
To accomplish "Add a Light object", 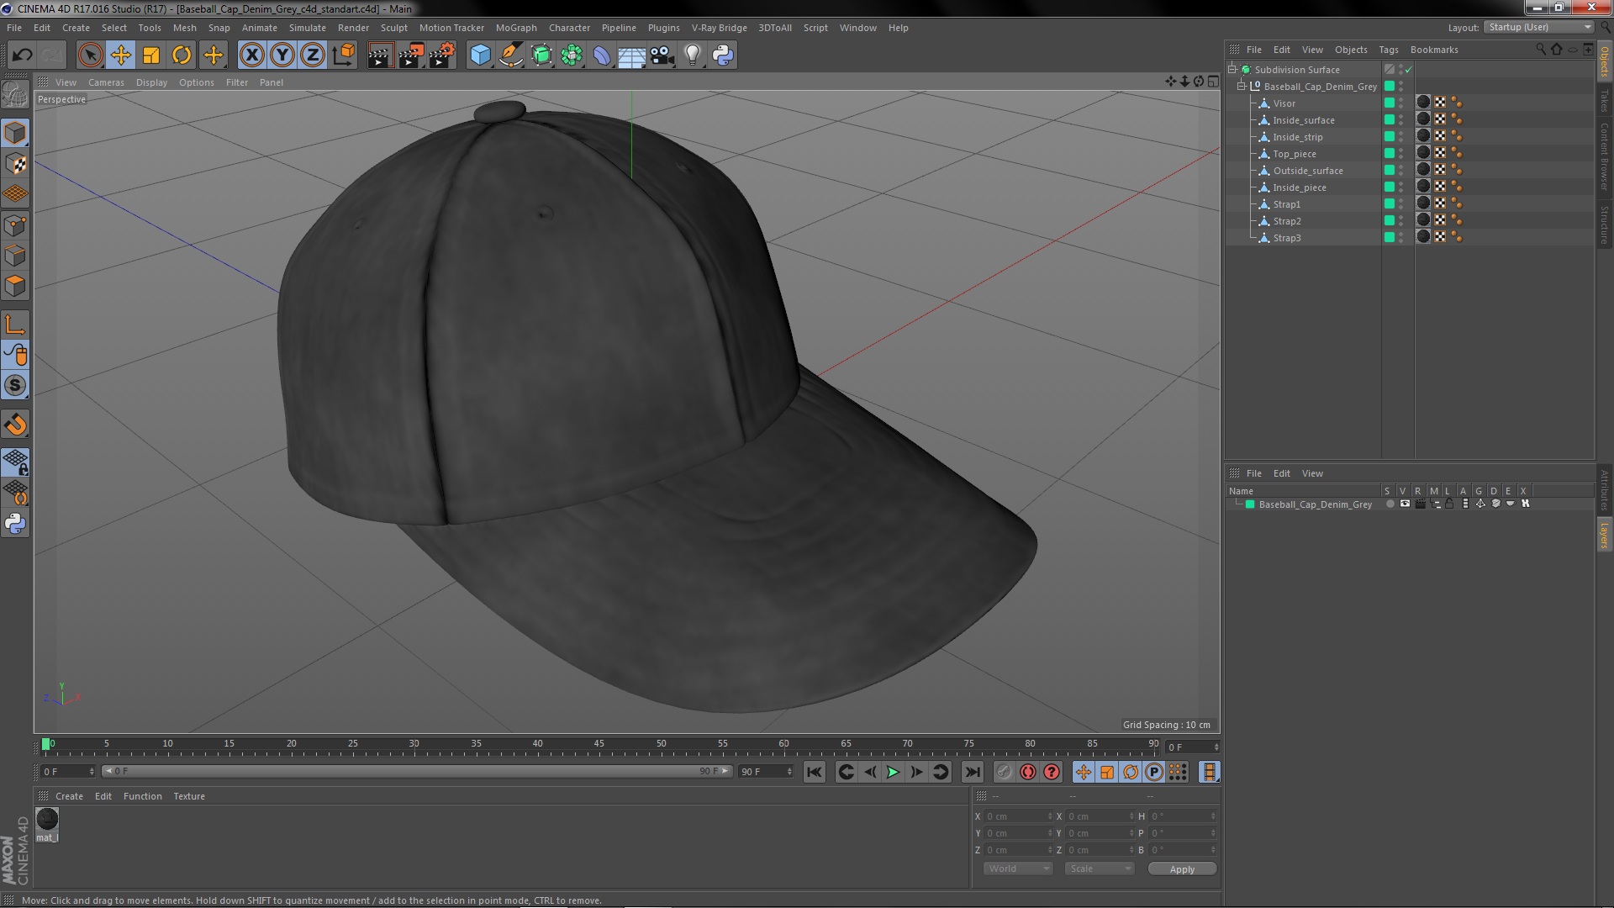I will point(693,55).
